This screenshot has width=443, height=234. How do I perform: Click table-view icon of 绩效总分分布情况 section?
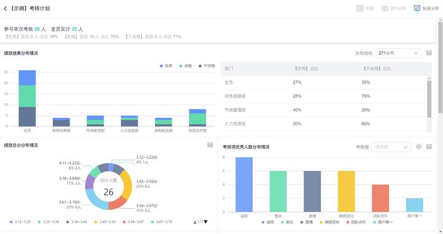(210, 145)
